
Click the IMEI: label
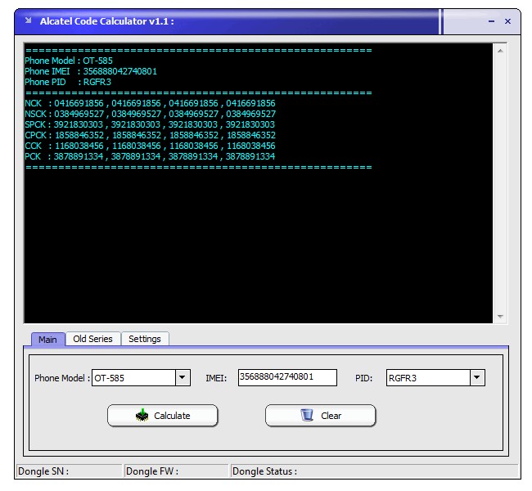click(216, 378)
